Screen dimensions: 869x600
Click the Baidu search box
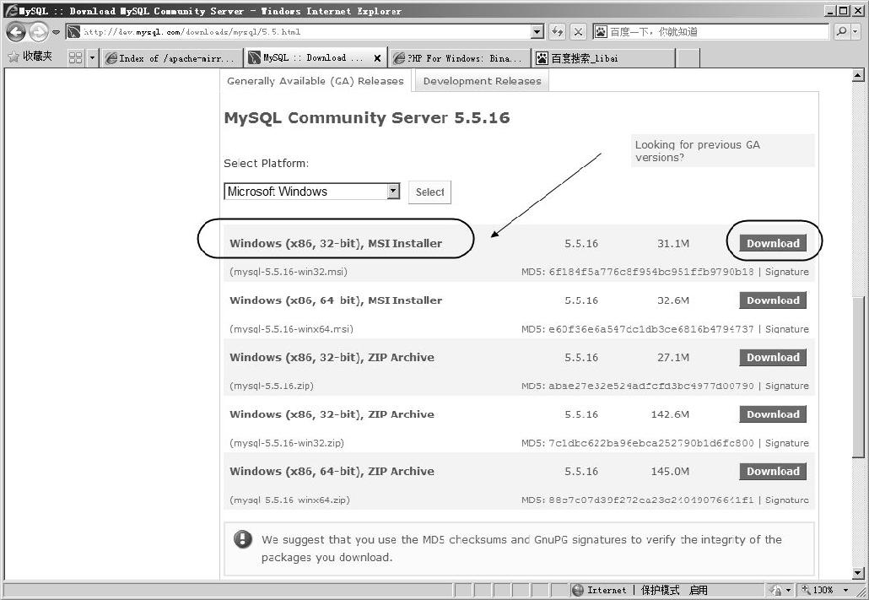pyautogui.click(x=711, y=31)
